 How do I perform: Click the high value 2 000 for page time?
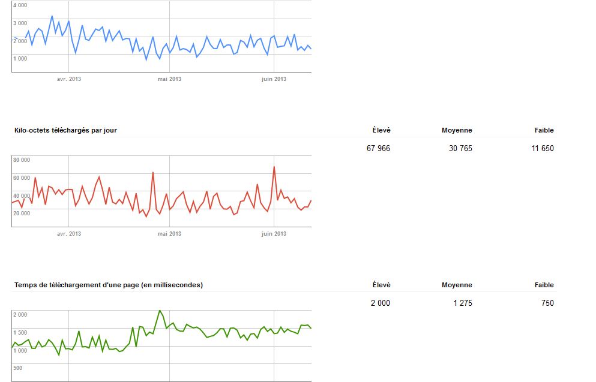(x=381, y=303)
